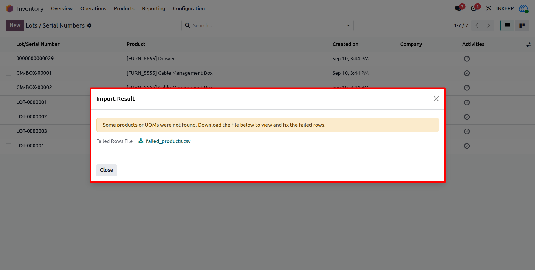Go to previous page arrow
Viewport: 535px width, 270px height.
click(477, 25)
